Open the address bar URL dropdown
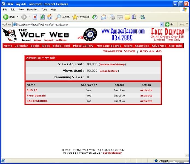 pyautogui.click(x=162, y=24)
